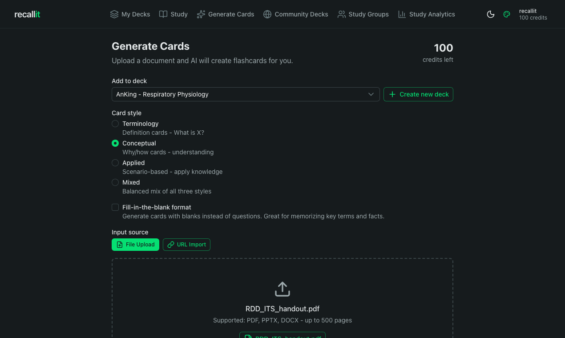
Task: Select the File Upload input source tab
Action: coord(135,244)
